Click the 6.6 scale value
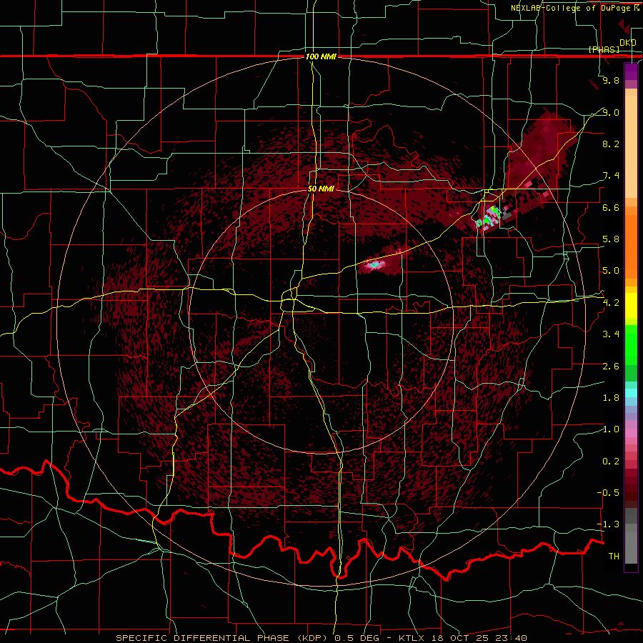This screenshot has height=643, width=643. click(611, 207)
